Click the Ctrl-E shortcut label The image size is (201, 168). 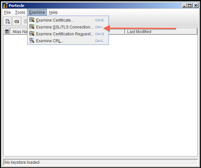[99, 20]
